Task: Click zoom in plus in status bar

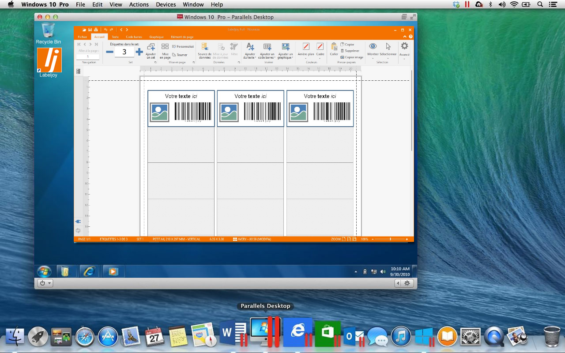Action: tap(407, 239)
